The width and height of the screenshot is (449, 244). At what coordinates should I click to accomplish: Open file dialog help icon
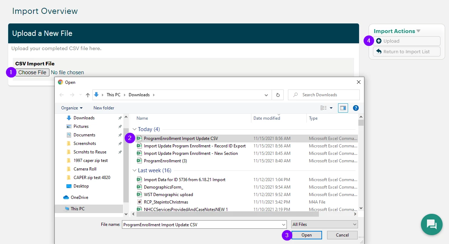[356, 108]
